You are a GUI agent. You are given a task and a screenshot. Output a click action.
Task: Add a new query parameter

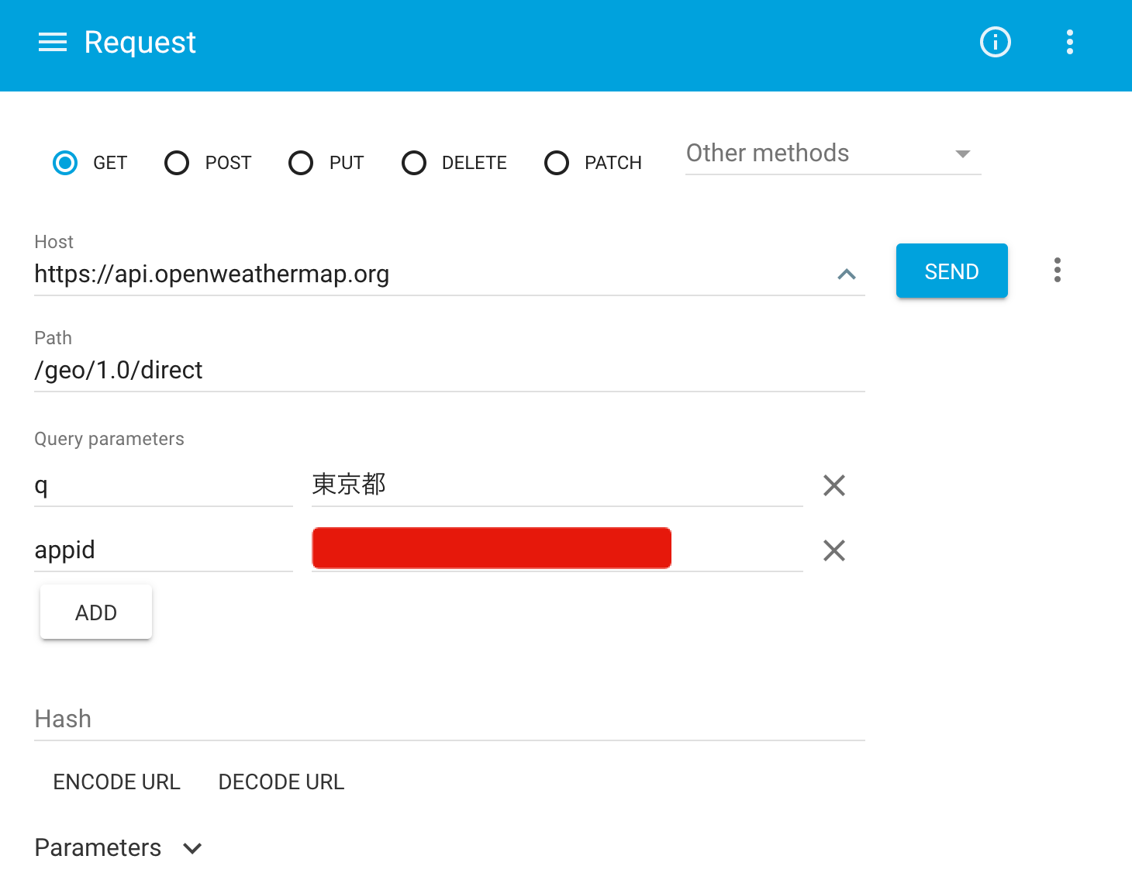point(95,612)
